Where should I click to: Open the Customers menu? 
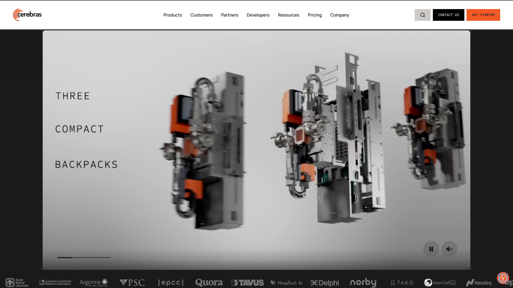201,15
